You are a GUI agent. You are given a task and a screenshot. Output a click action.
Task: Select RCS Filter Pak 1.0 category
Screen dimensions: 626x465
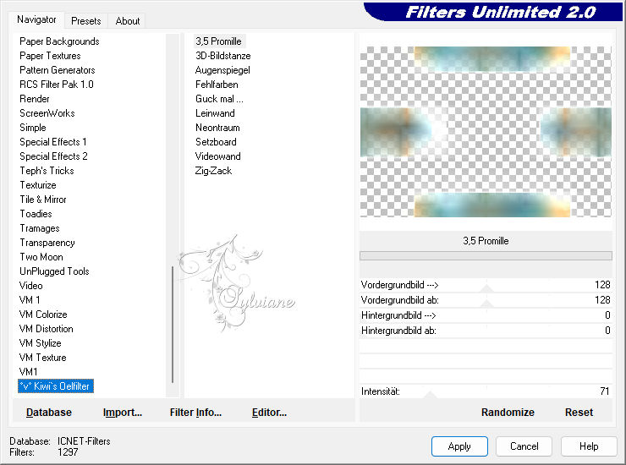click(57, 85)
